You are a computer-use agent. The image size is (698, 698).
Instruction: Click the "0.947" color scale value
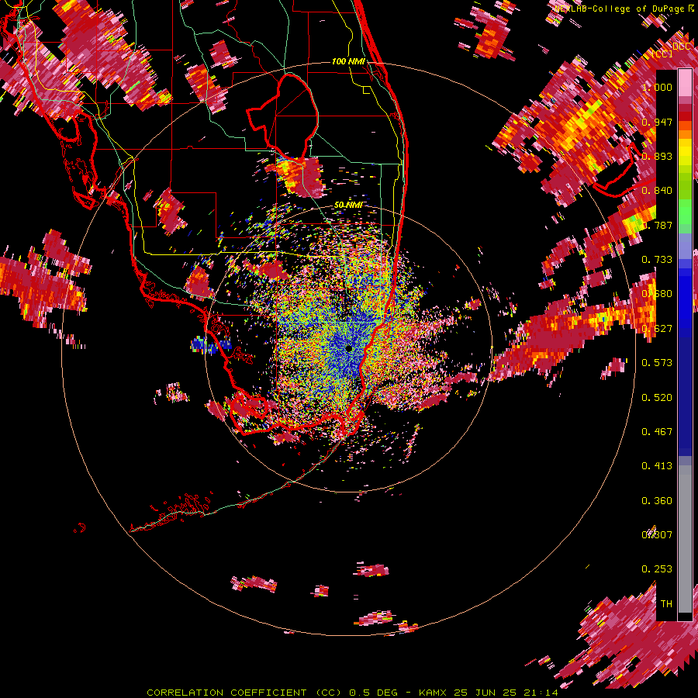[657, 122]
